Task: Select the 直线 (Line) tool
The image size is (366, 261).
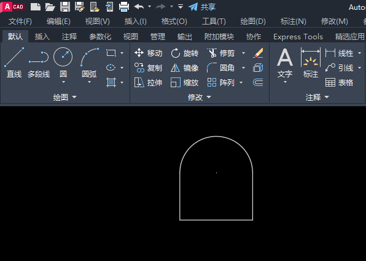Action: click(14, 63)
